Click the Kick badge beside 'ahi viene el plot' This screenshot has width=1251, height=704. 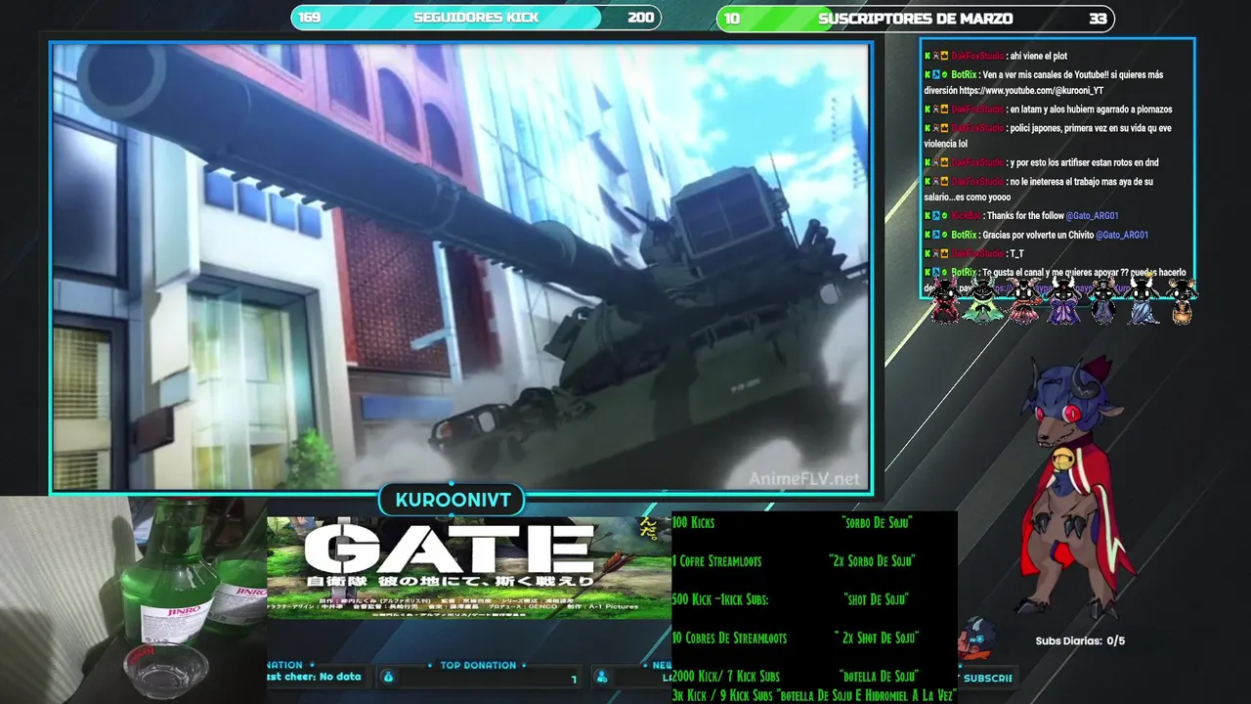927,57
